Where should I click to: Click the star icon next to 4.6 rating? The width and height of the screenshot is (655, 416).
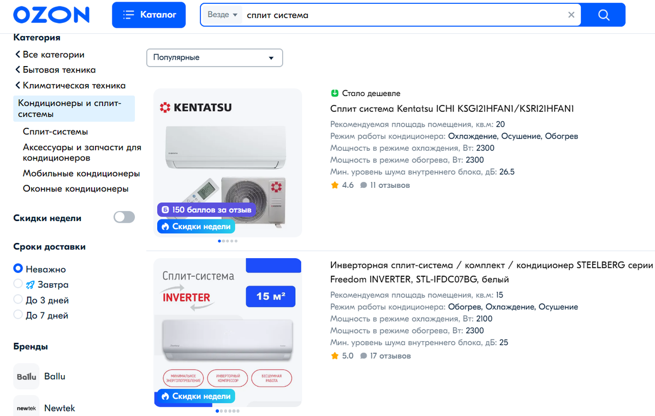334,185
